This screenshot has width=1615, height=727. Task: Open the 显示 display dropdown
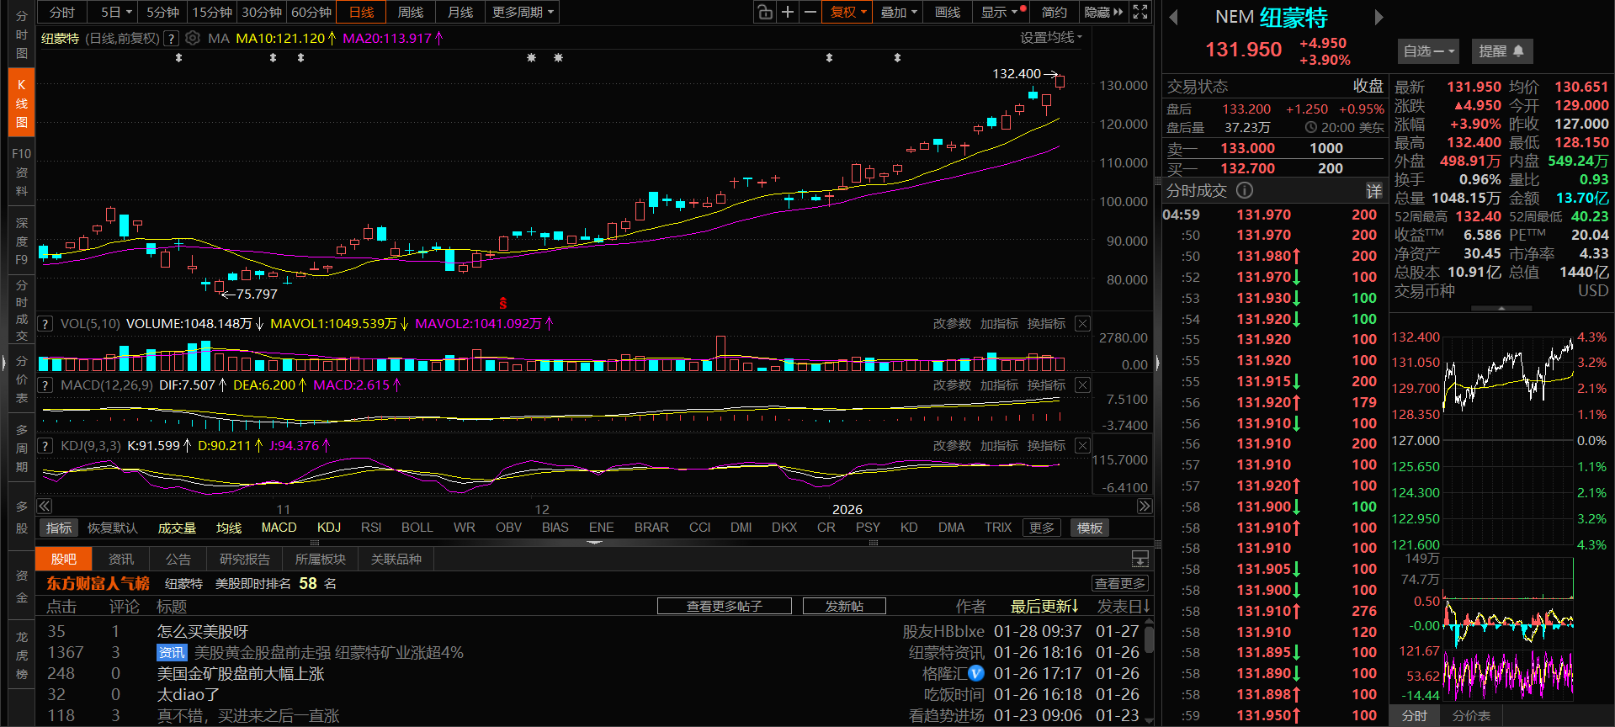click(x=1000, y=12)
